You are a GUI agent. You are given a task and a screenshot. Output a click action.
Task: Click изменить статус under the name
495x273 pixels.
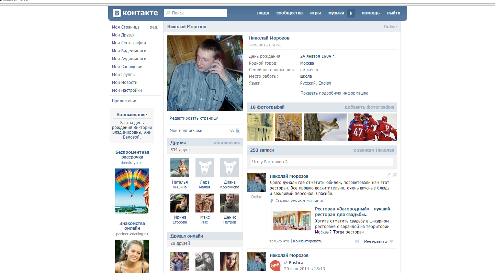[x=265, y=45]
